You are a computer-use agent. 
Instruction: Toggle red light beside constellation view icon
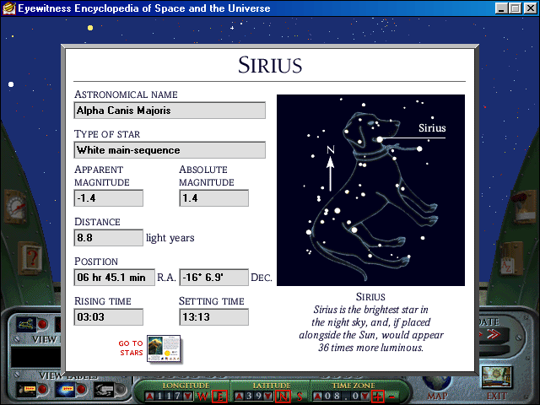click(43, 324)
